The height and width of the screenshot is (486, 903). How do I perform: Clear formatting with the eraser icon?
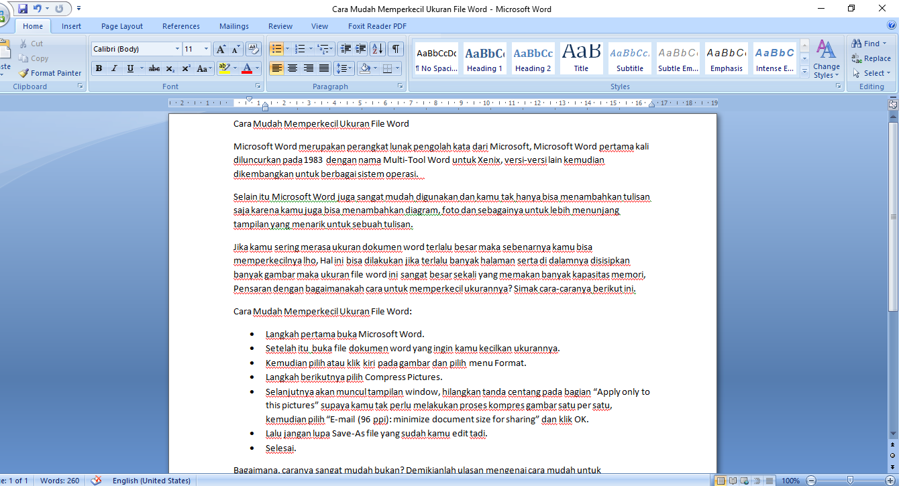tap(254, 49)
